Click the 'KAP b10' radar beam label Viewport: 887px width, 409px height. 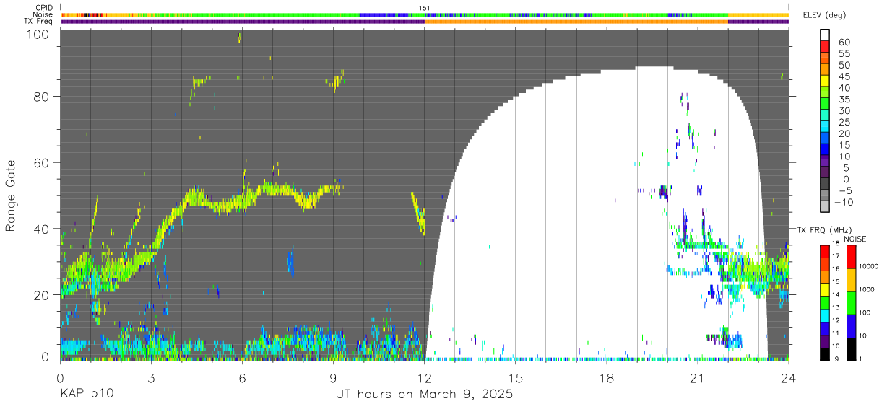[87, 395]
